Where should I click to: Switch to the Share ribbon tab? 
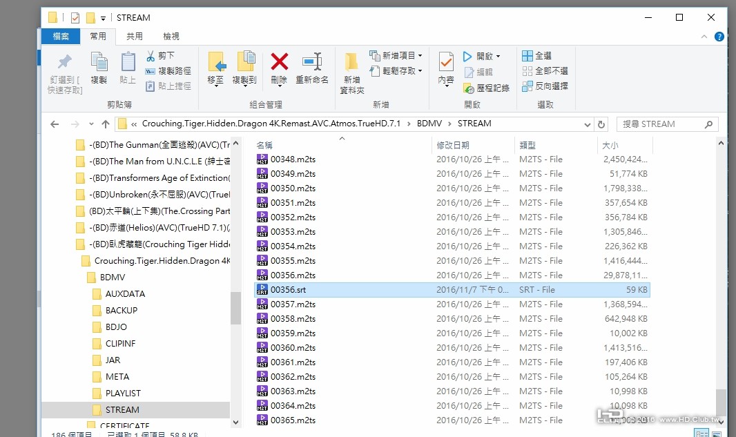(x=134, y=36)
